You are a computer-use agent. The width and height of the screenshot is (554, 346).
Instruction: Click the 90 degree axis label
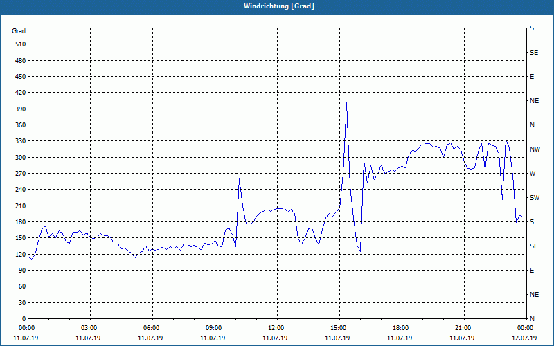[22, 271]
